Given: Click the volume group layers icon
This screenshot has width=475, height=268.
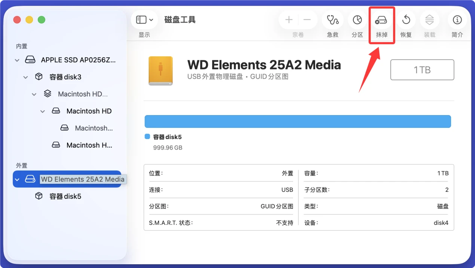Looking at the screenshot, I should 47,94.
